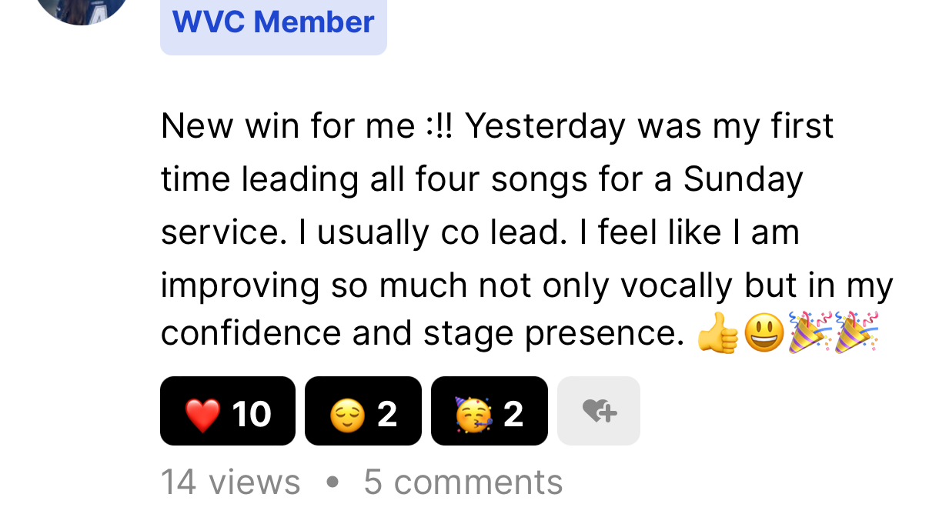
Task: Click the first party popper emoji
Action: (810, 332)
